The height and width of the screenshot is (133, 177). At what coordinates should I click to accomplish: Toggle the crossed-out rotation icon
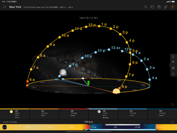173,68
